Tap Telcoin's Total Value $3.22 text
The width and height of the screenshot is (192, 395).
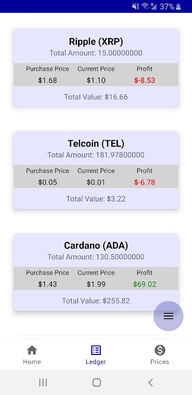96,199
